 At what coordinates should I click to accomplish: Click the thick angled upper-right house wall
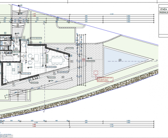pyautogui.click(x=58, y=50)
